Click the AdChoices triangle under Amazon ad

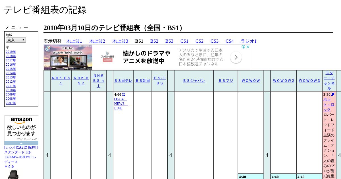point(21,143)
